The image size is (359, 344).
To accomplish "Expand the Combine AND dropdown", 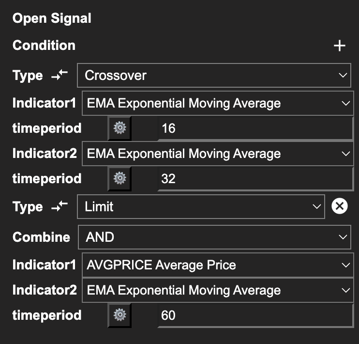I will point(214,237).
